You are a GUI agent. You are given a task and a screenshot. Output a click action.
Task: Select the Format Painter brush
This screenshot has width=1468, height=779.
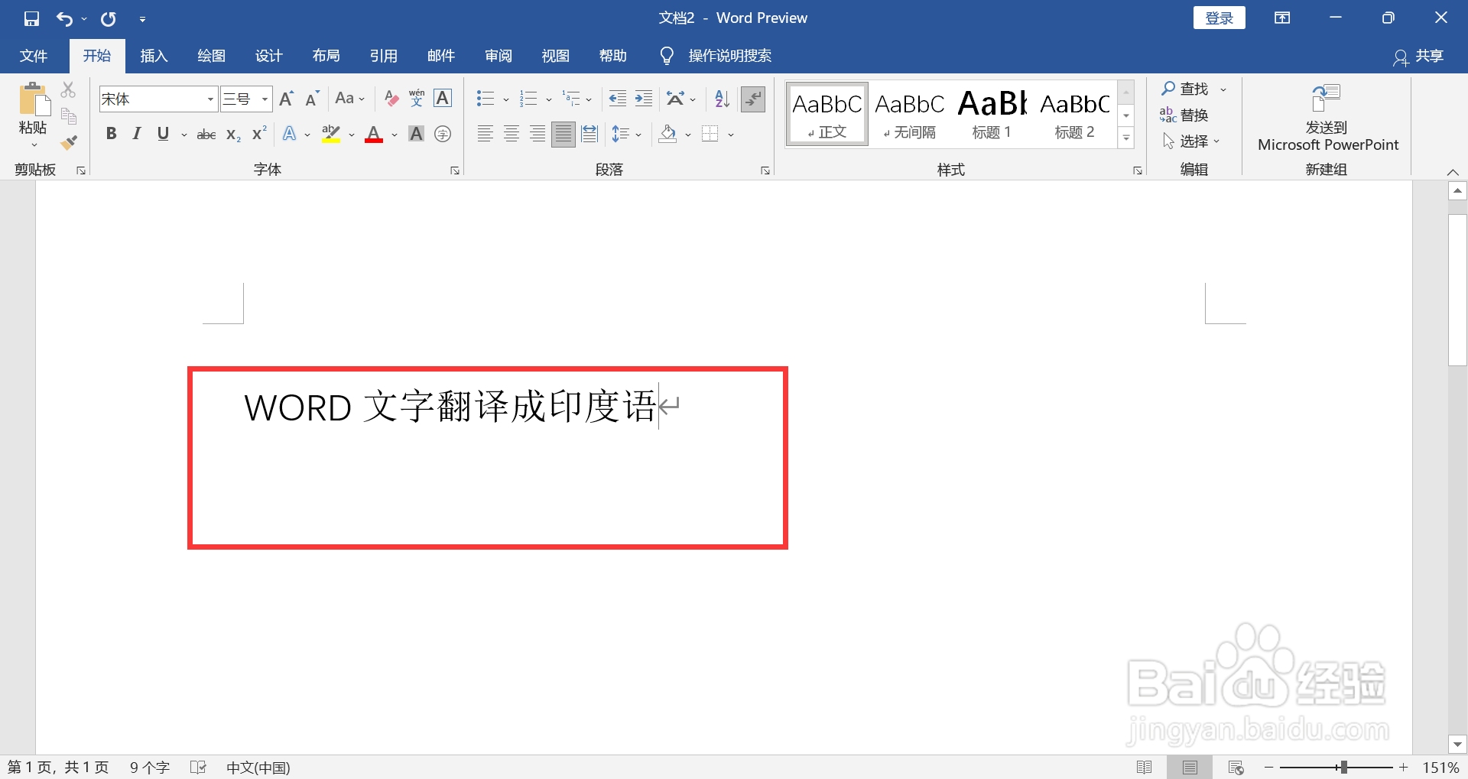[x=69, y=142]
